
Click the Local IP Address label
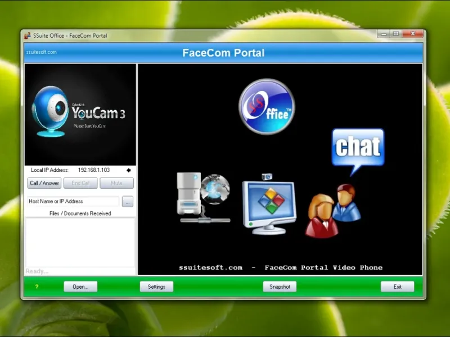pyautogui.click(x=49, y=170)
